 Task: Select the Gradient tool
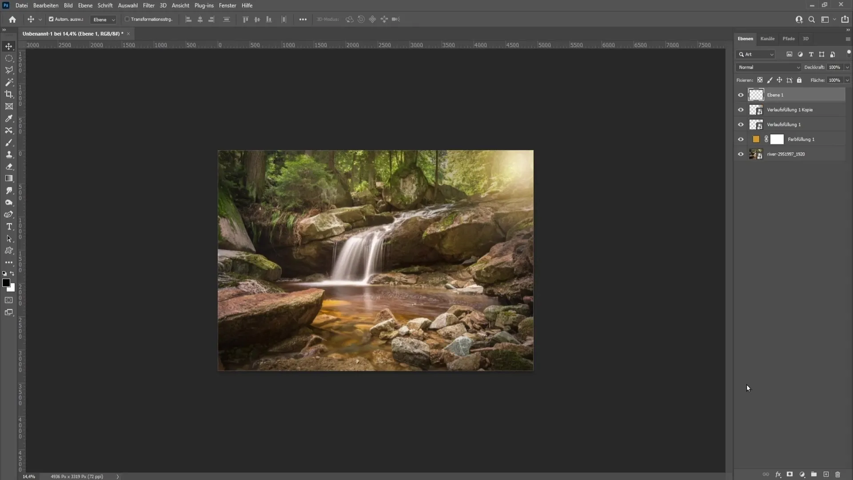point(9,178)
